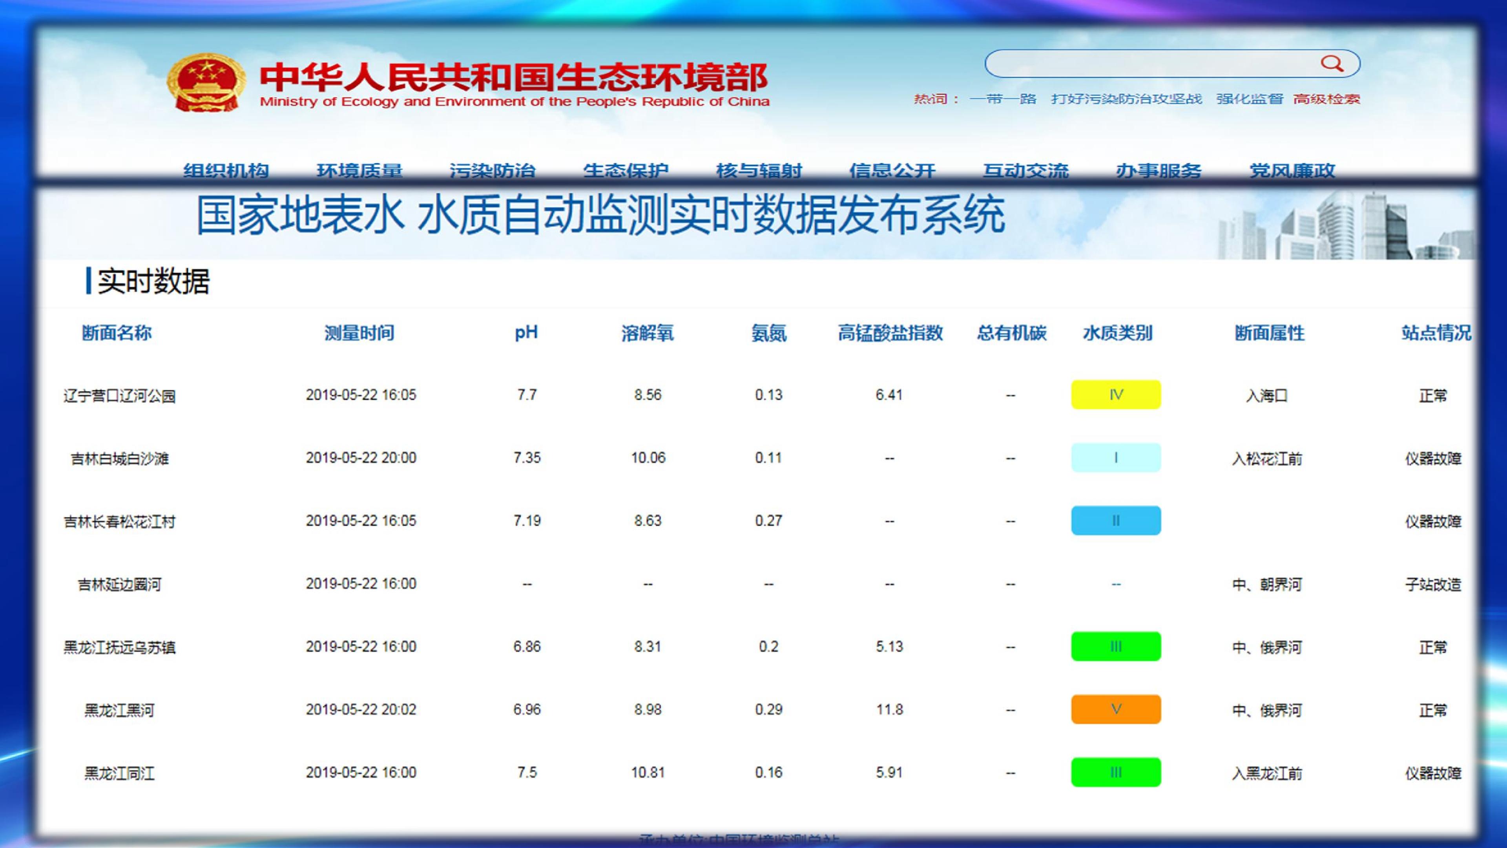This screenshot has height=848, width=1507.
Task: Click the 测量时间 column header
Action: [359, 333]
